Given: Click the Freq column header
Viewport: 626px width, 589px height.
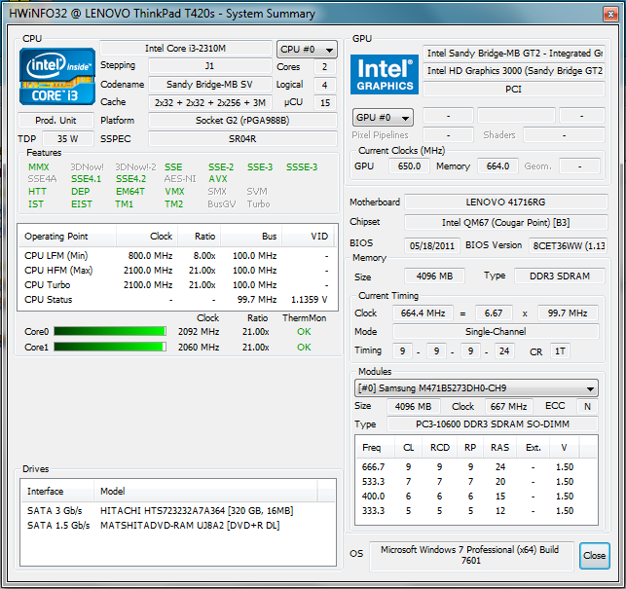Looking at the screenshot, I should click(375, 448).
